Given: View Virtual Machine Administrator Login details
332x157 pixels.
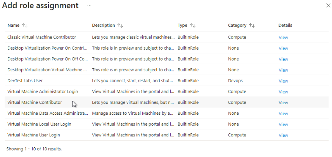Looking at the screenshot, I should click(283, 92).
